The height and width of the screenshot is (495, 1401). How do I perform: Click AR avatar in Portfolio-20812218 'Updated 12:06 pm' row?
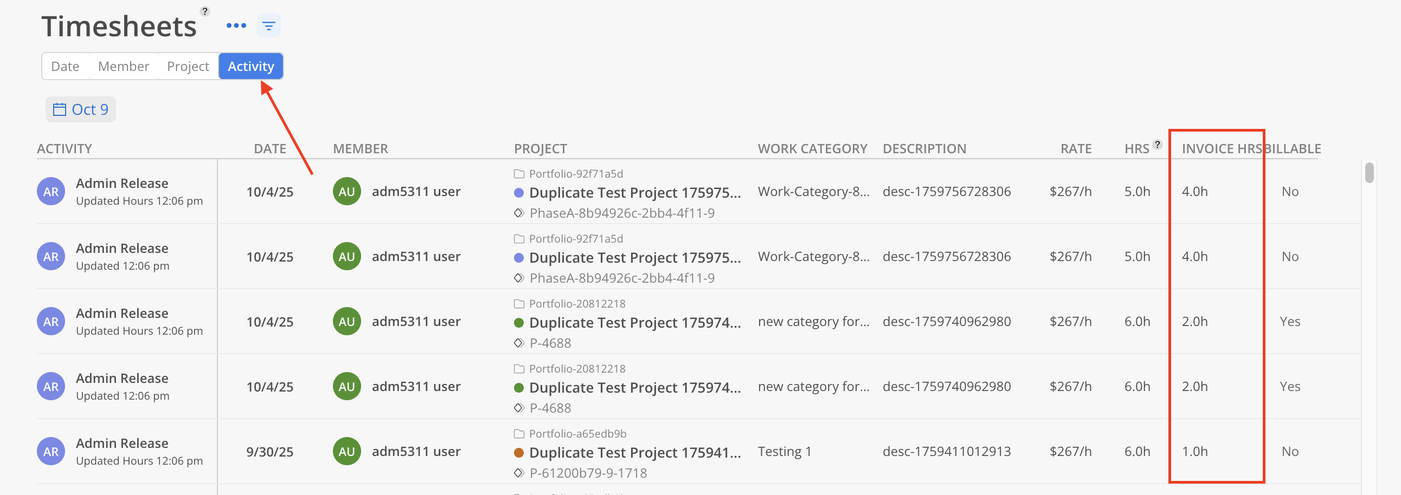pos(51,386)
